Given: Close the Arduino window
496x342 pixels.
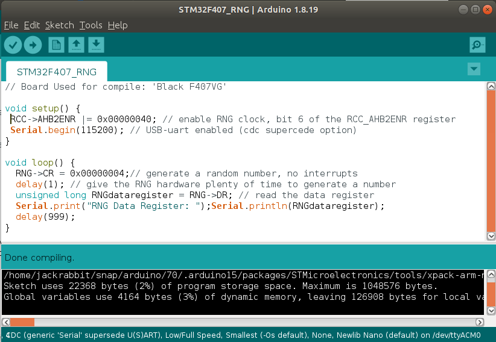Looking at the screenshot, I should click(488, 10).
